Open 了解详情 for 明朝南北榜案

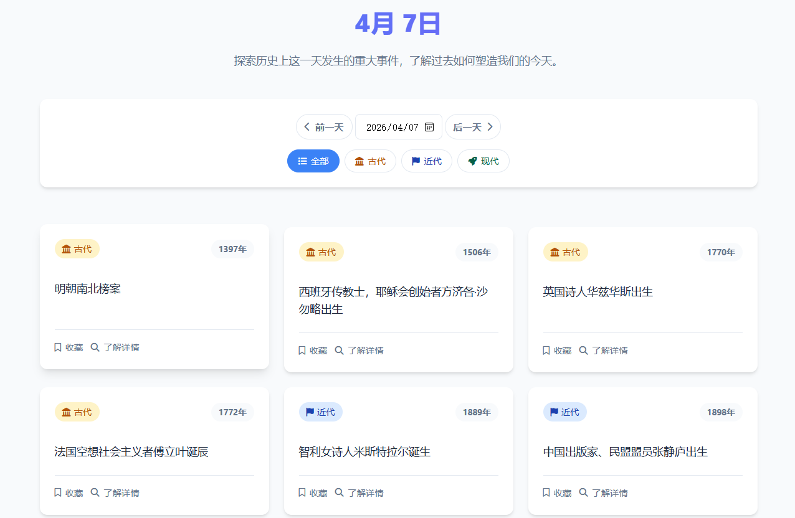point(115,347)
